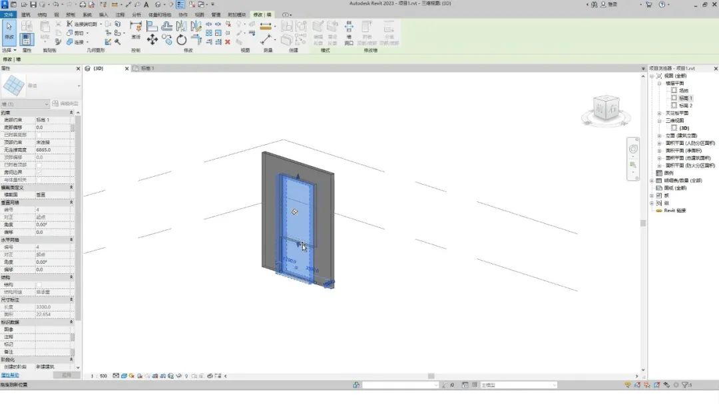
Task: Expand the 天花板平面 tree node
Action: point(659,114)
